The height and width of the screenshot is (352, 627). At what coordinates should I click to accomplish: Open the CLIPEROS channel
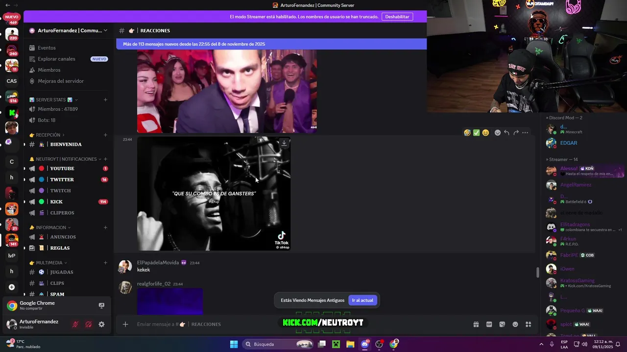(69, 213)
